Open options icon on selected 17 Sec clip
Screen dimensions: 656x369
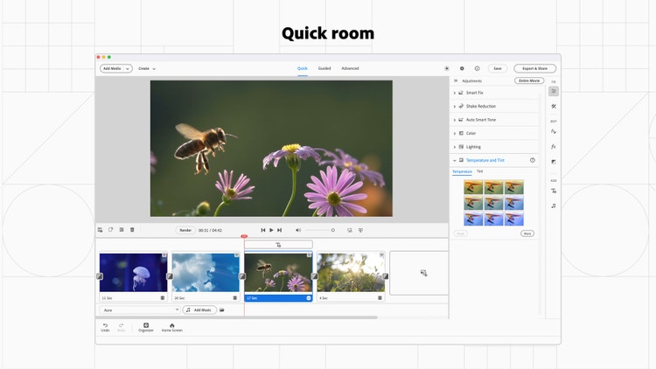pos(309,298)
